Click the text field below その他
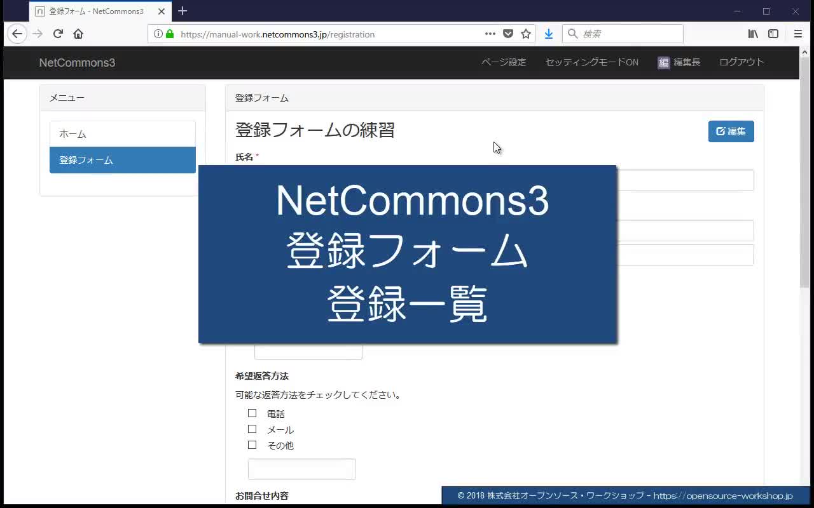The image size is (814, 508). pyautogui.click(x=301, y=469)
